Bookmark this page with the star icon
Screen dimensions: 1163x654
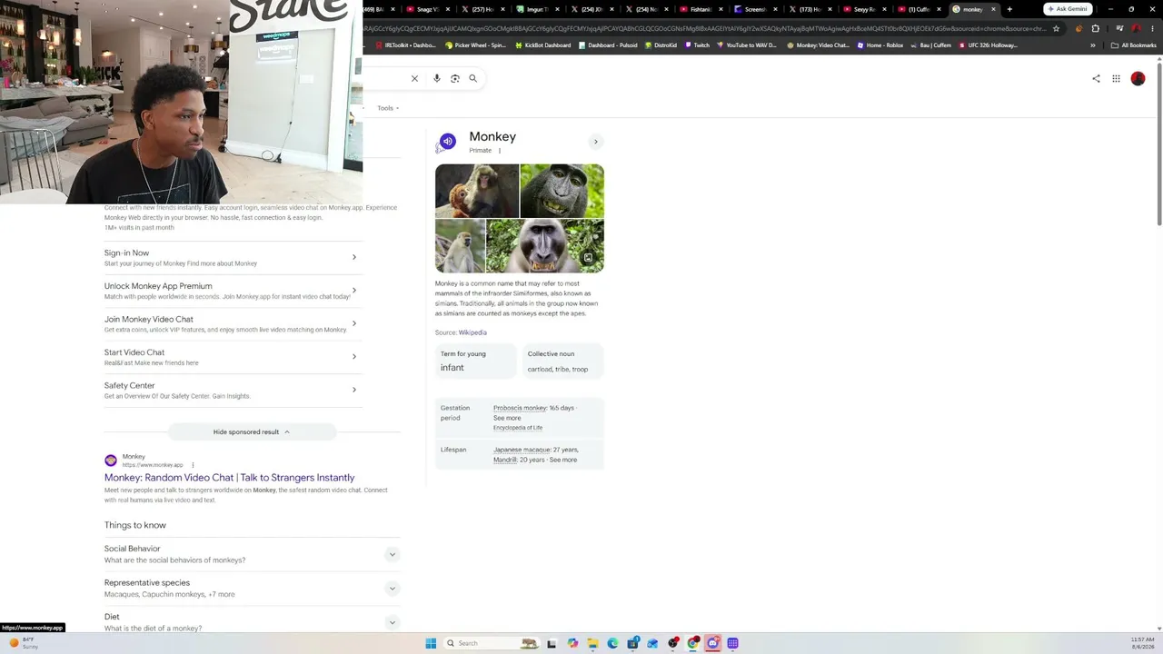tap(1056, 28)
